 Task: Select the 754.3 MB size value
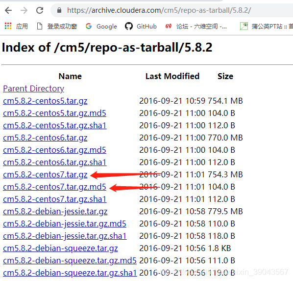(x=225, y=174)
